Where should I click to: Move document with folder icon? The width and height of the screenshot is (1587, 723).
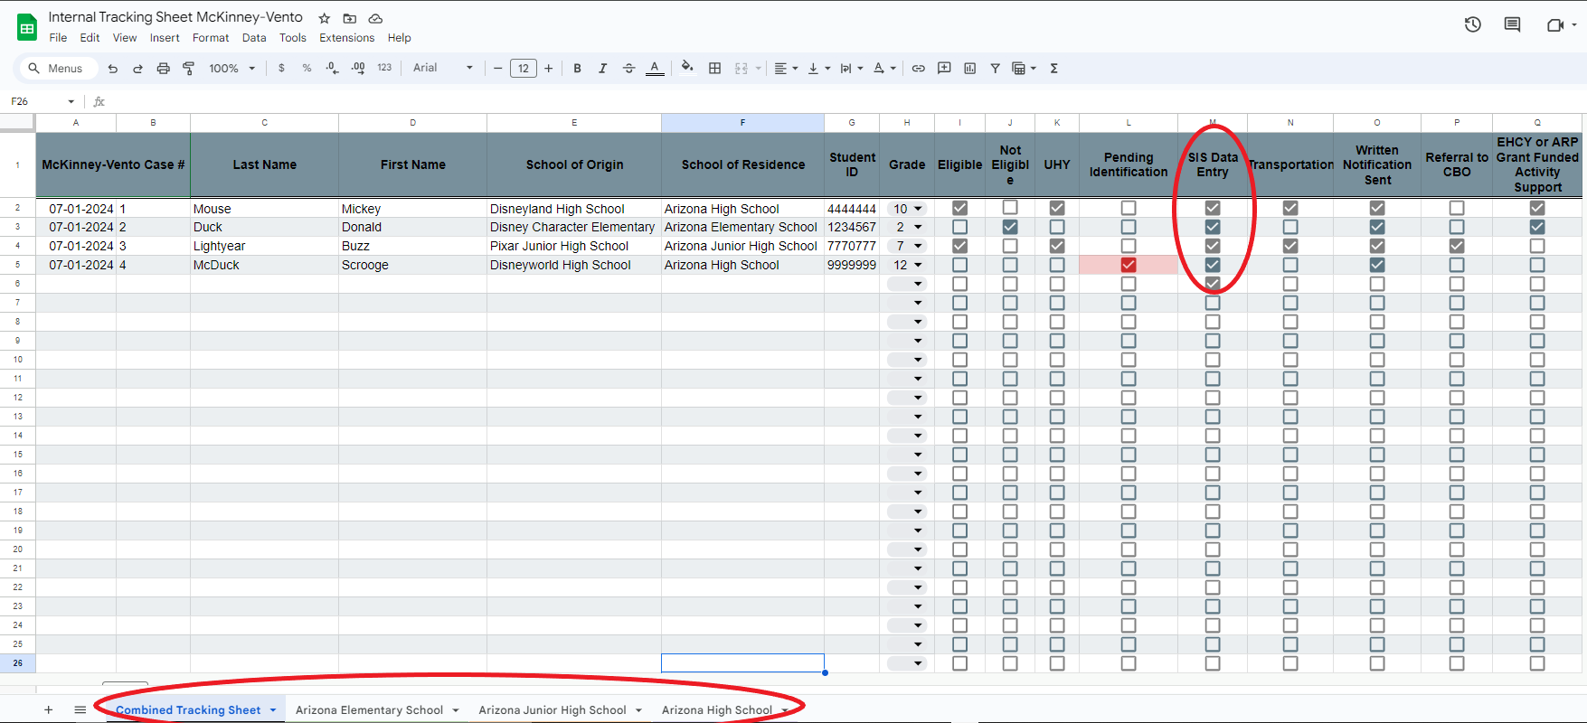point(349,18)
